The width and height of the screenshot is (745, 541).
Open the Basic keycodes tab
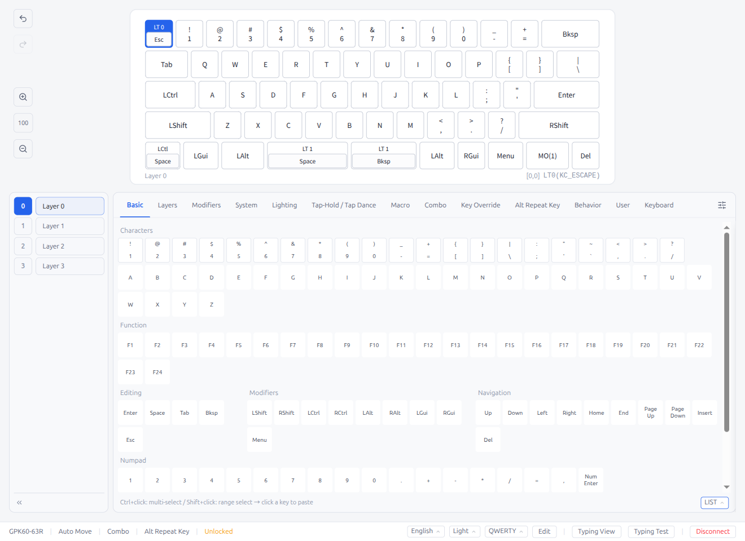[x=135, y=205]
